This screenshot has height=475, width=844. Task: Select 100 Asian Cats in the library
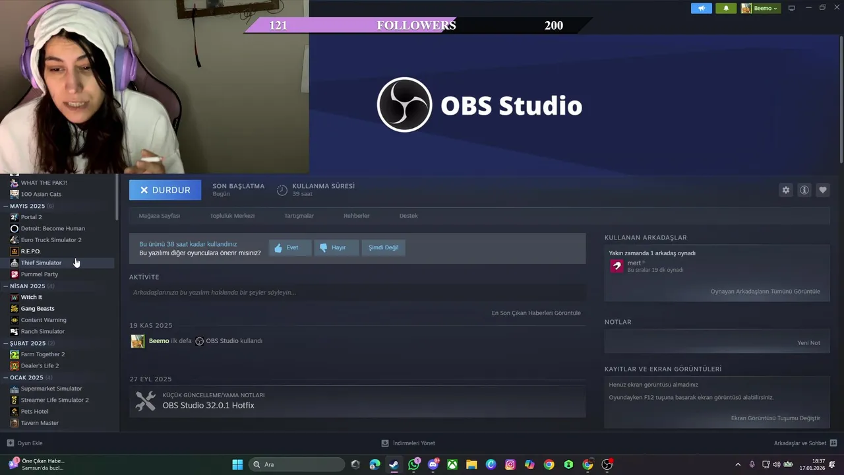(x=41, y=194)
